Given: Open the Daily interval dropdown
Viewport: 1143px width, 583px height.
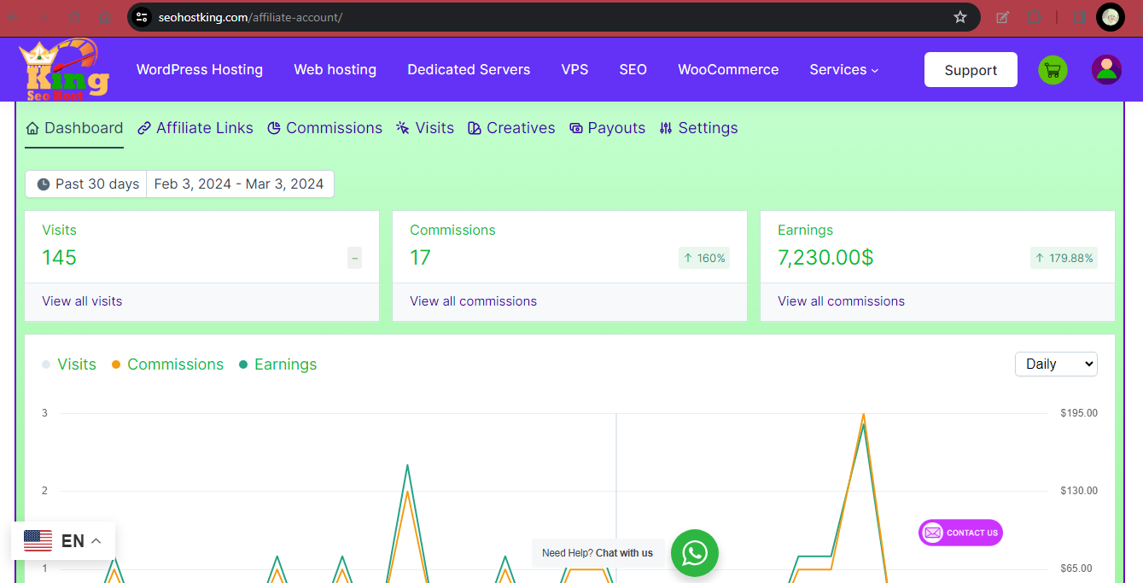Looking at the screenshot, I should [x=1056, y=364].
